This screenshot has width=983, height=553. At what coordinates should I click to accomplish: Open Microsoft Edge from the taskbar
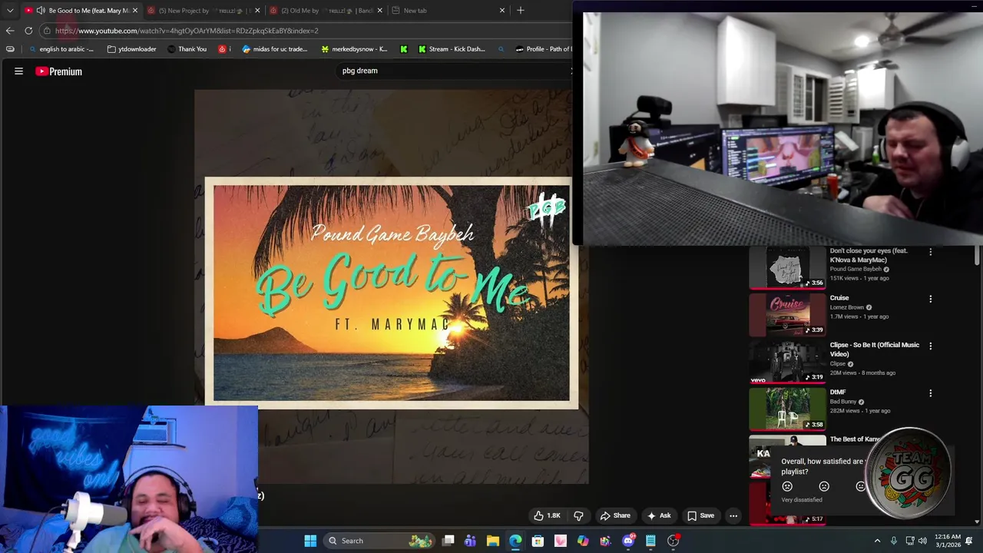(515, 541)
